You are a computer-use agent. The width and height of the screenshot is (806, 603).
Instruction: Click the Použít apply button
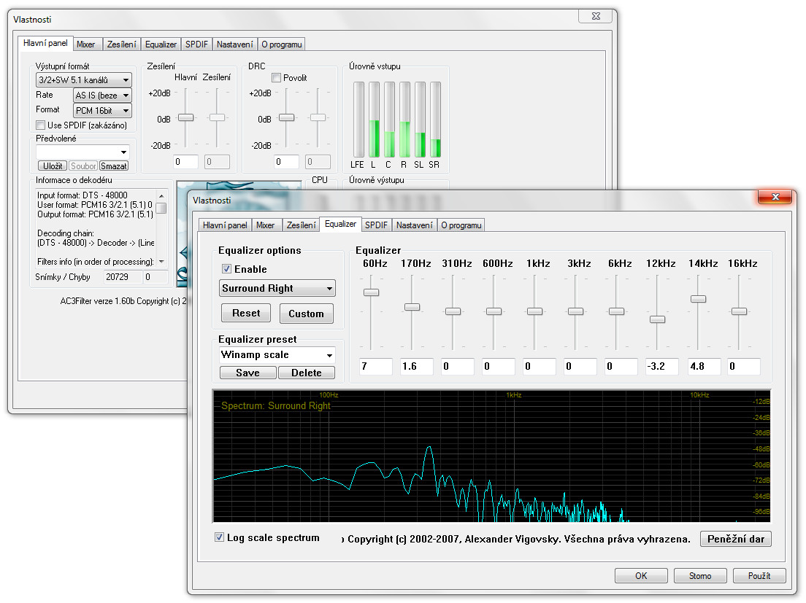(x=759, y=575)
